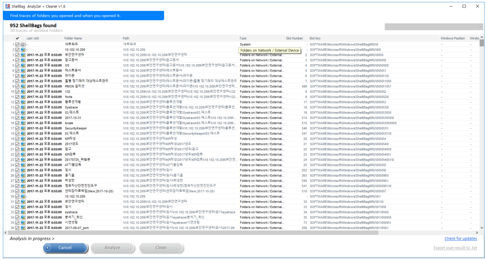Image resolution: width=486 pixels, height=260 pixels.
Task: Click the network icon for the 2017-09-07_port row
Action: (x=23, y=228)
